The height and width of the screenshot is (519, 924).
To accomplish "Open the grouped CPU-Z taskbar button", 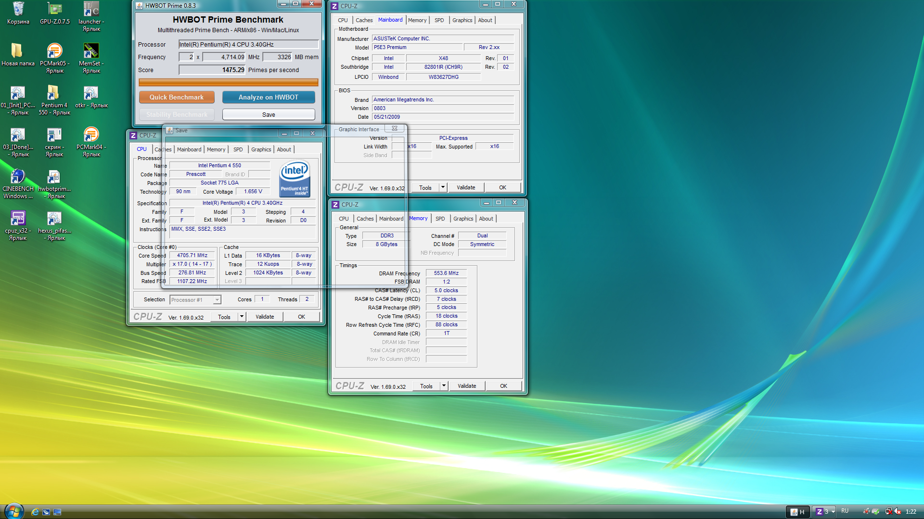I will click(825, 512).
